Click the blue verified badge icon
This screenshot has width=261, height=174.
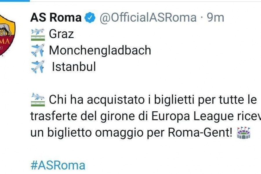[x=90, y=18]
